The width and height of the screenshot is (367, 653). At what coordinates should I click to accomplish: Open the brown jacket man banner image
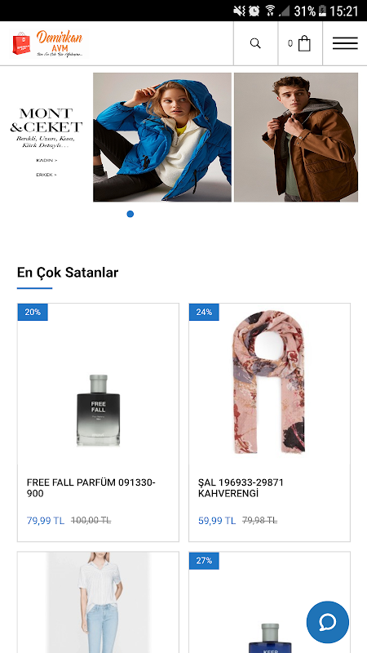(x=296, y=137)
